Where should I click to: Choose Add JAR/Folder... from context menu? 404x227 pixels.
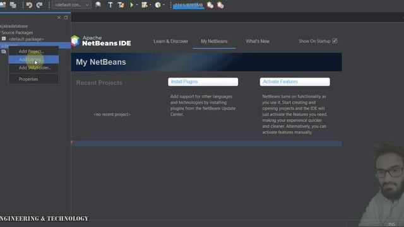[x=33, y=67]
